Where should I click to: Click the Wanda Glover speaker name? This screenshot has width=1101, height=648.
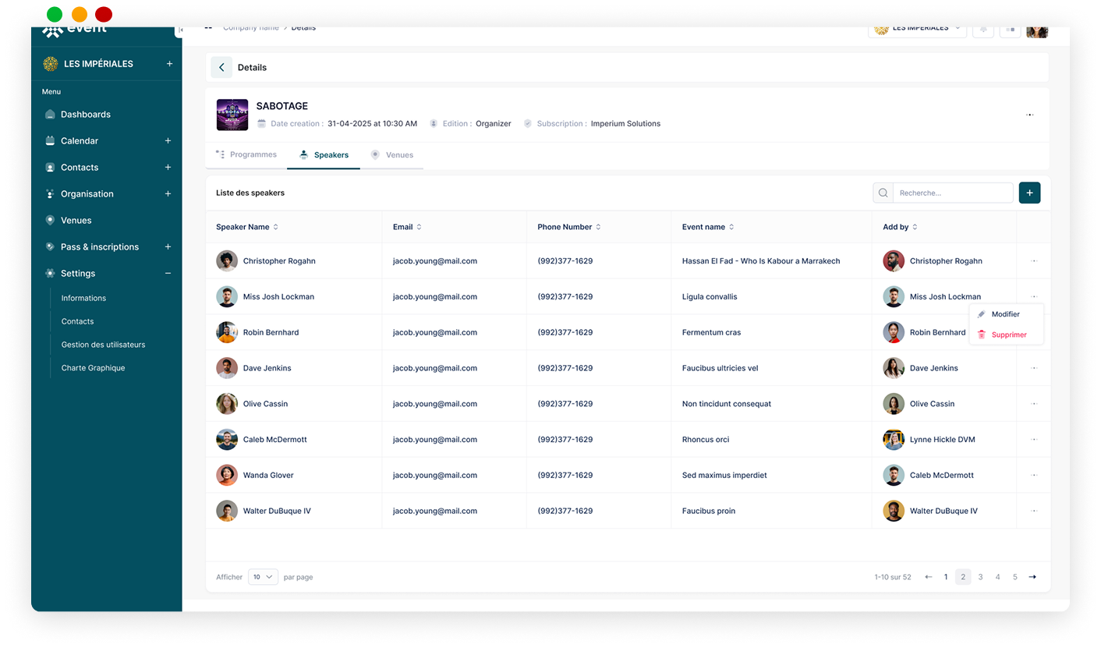coord(268,476)
